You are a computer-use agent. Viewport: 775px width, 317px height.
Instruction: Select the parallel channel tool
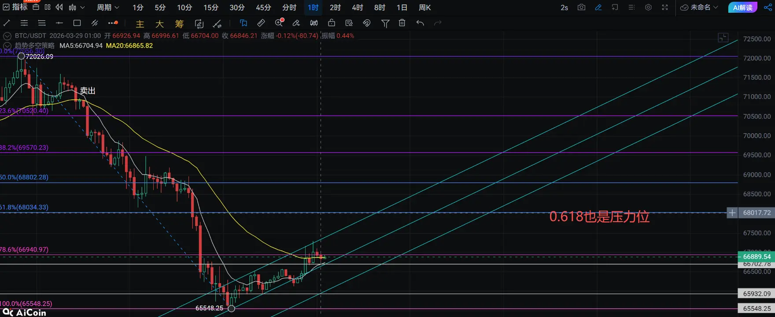(95, 23)
